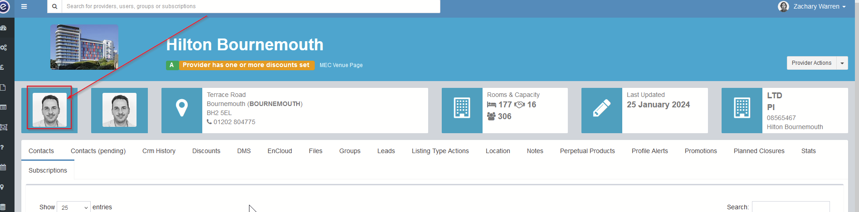
Task: Open the Groups tab
Action: (x=350, y=151)
